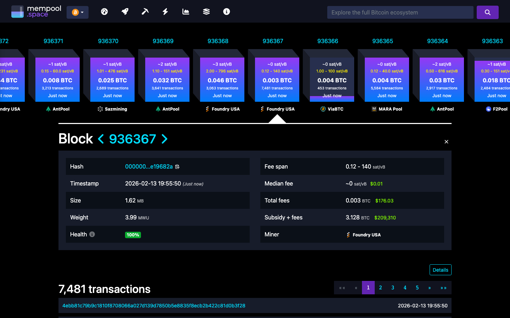Open the Lightning network section

point(165,11)
